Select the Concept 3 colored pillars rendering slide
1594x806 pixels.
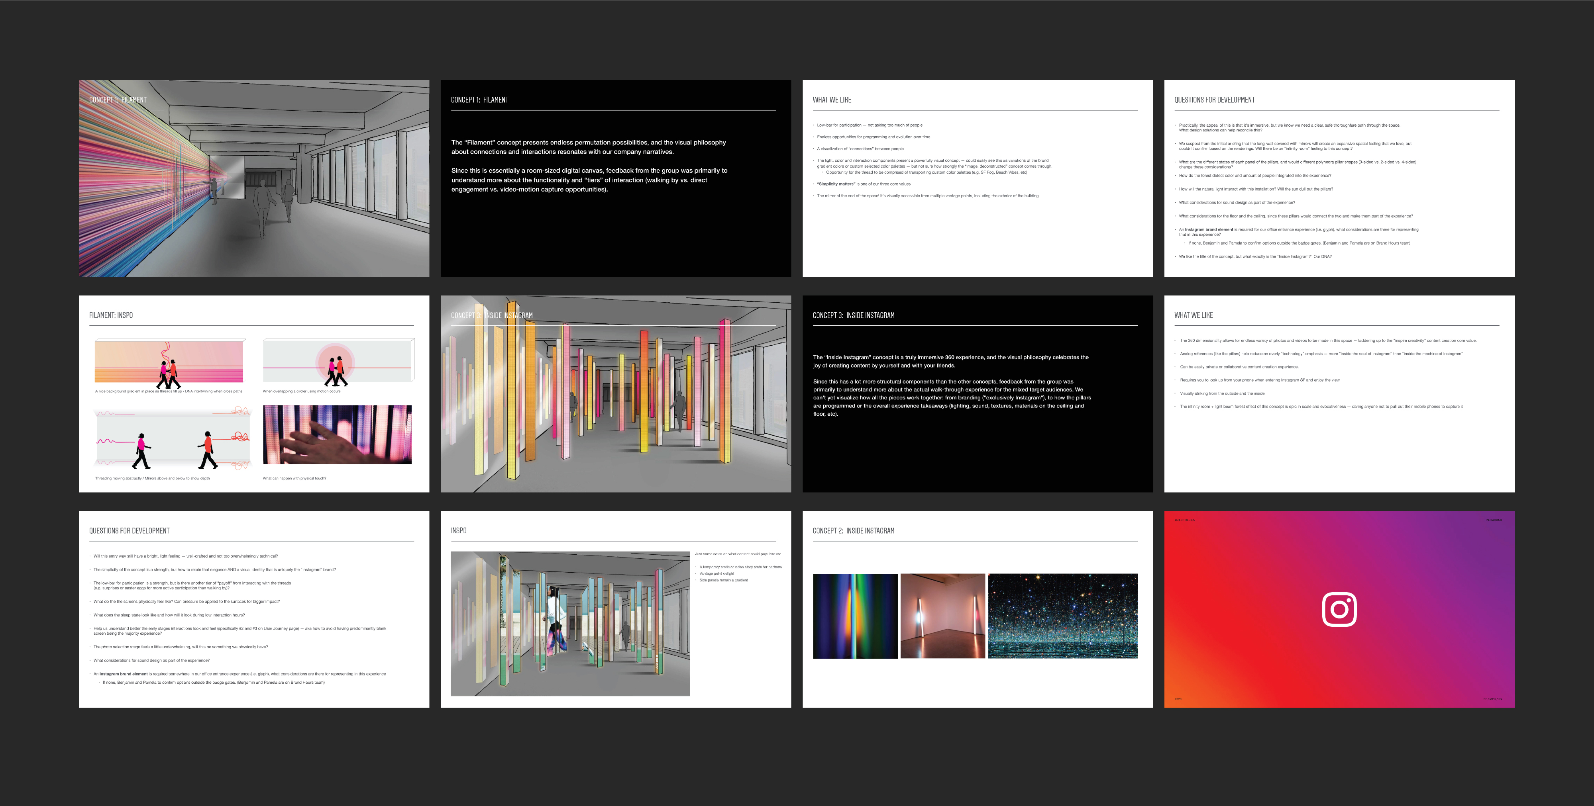point(615,393)
